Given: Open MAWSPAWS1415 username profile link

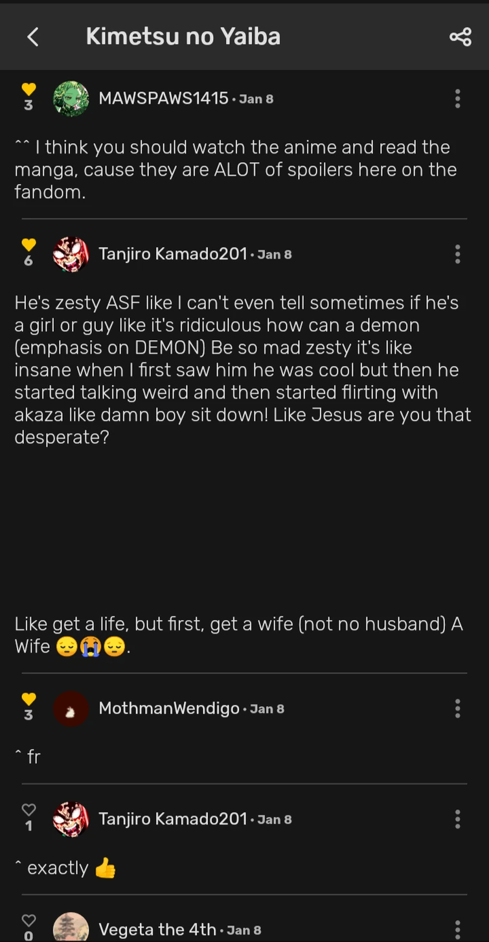Looking at the screenshot, I should 163,98.
